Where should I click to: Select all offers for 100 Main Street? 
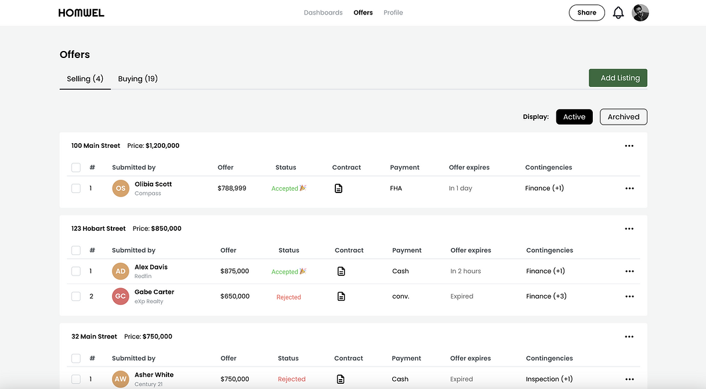(x=76, y=168)
